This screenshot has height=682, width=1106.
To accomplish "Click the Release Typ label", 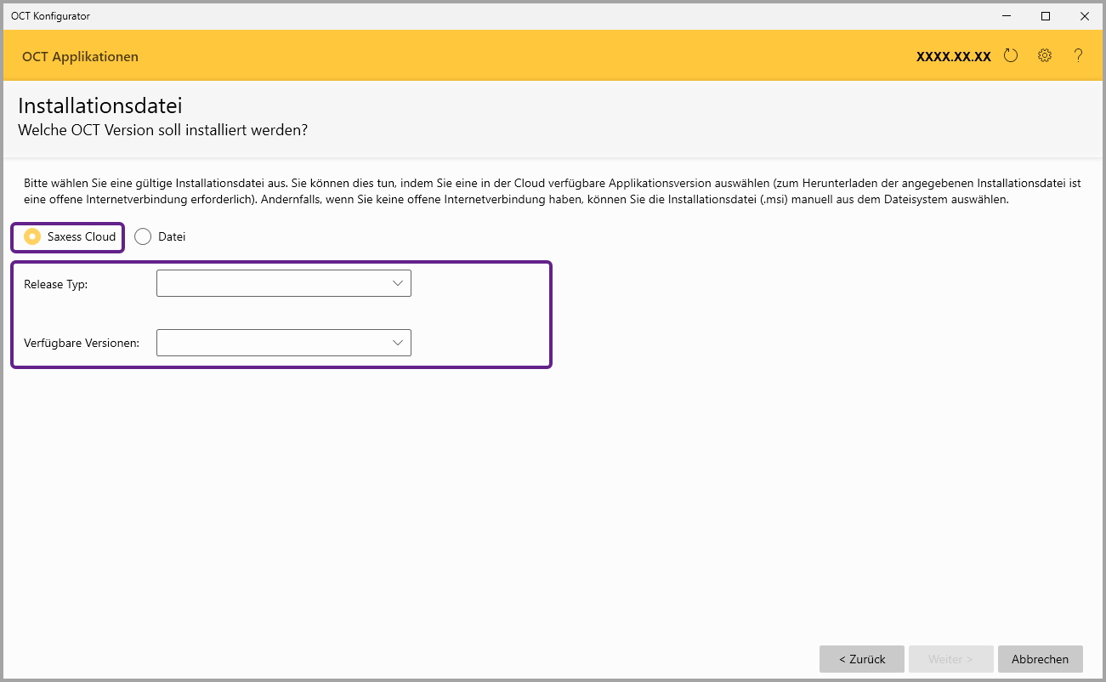I will point(56,284).
